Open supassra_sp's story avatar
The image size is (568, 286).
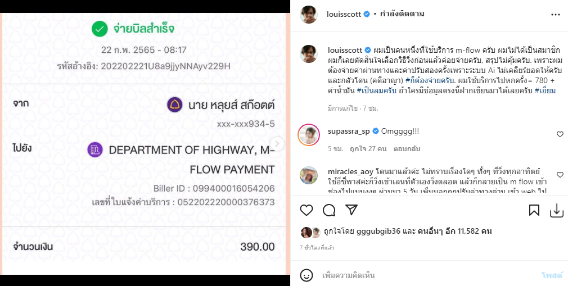[x=309, y=135]
